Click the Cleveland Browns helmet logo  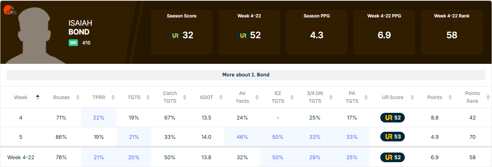(x=10, y=10)
